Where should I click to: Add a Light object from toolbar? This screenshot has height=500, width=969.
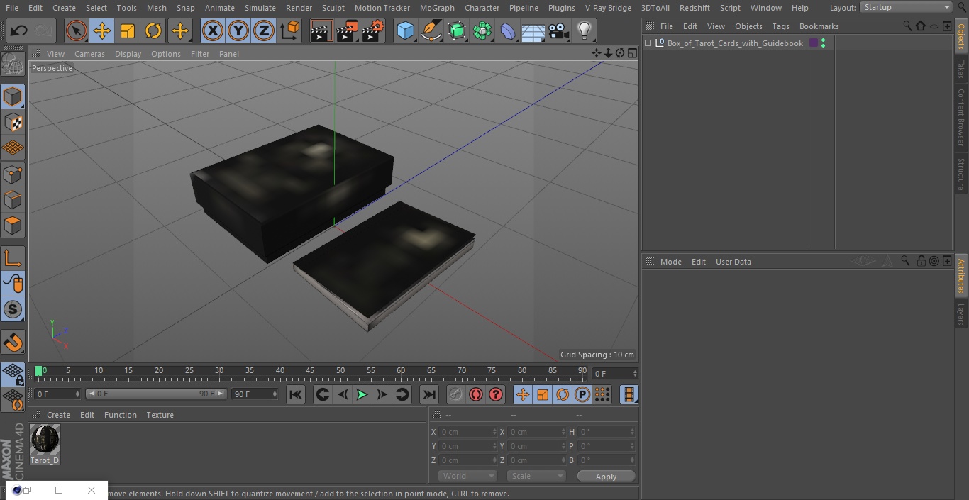pyautogui.click(x=584, y=30)
